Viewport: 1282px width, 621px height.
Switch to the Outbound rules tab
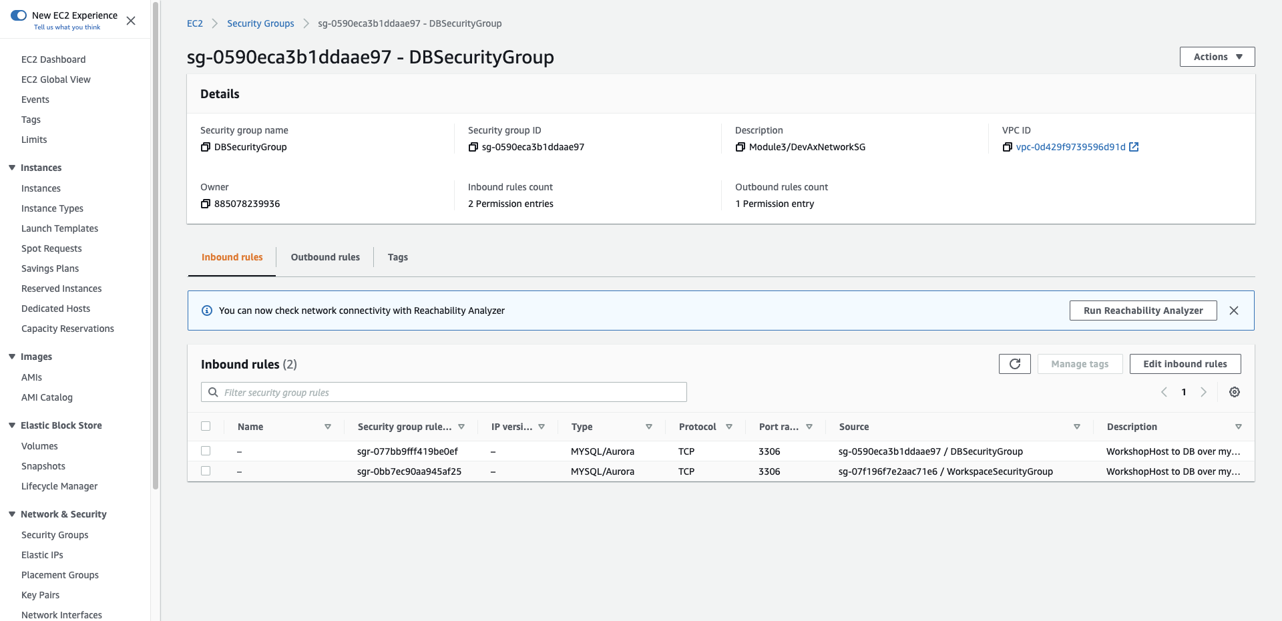coord(325,257)
